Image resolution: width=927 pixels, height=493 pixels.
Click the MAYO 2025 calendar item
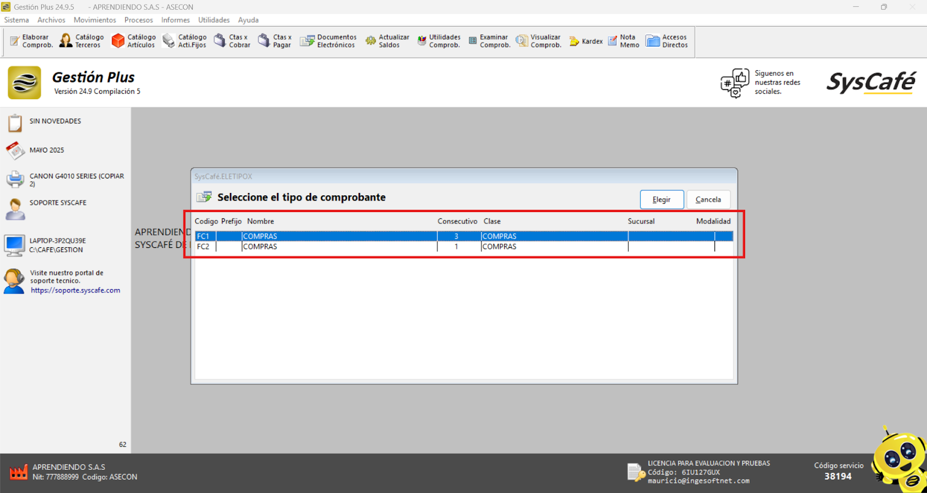click(x=46, y=150)
